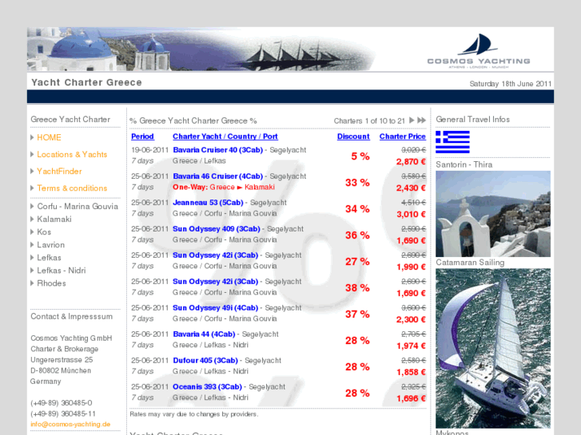Screen dimensions: 581x435
Task: Click the Catamaran Sailing photo
Action: [x=493, y=348]
